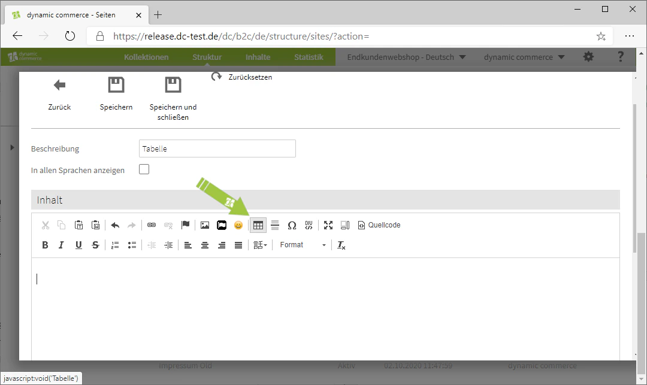Image resolution: width=647 pixels, height=385 pixels.
Task: Remove formatting with Tx icon
Action: point(341,245)
